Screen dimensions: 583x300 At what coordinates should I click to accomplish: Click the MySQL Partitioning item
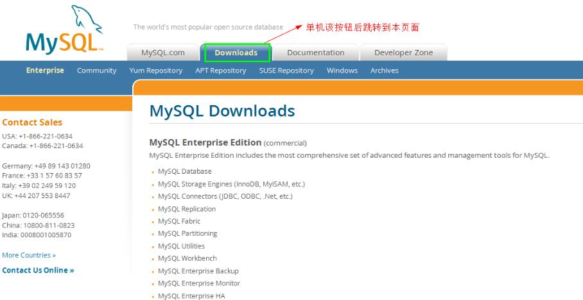click(187, 233)
